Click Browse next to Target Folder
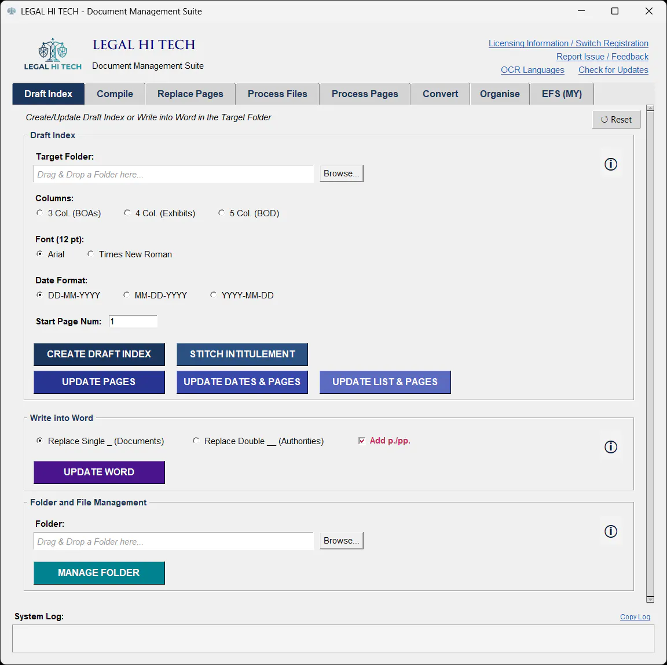 (341, 173)
